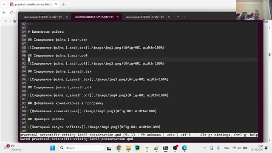Click heading 'Содержимое файла 1_math.tex'
Image resolution: width=272 pixels, height=153 pixels.
click(58, 40)
